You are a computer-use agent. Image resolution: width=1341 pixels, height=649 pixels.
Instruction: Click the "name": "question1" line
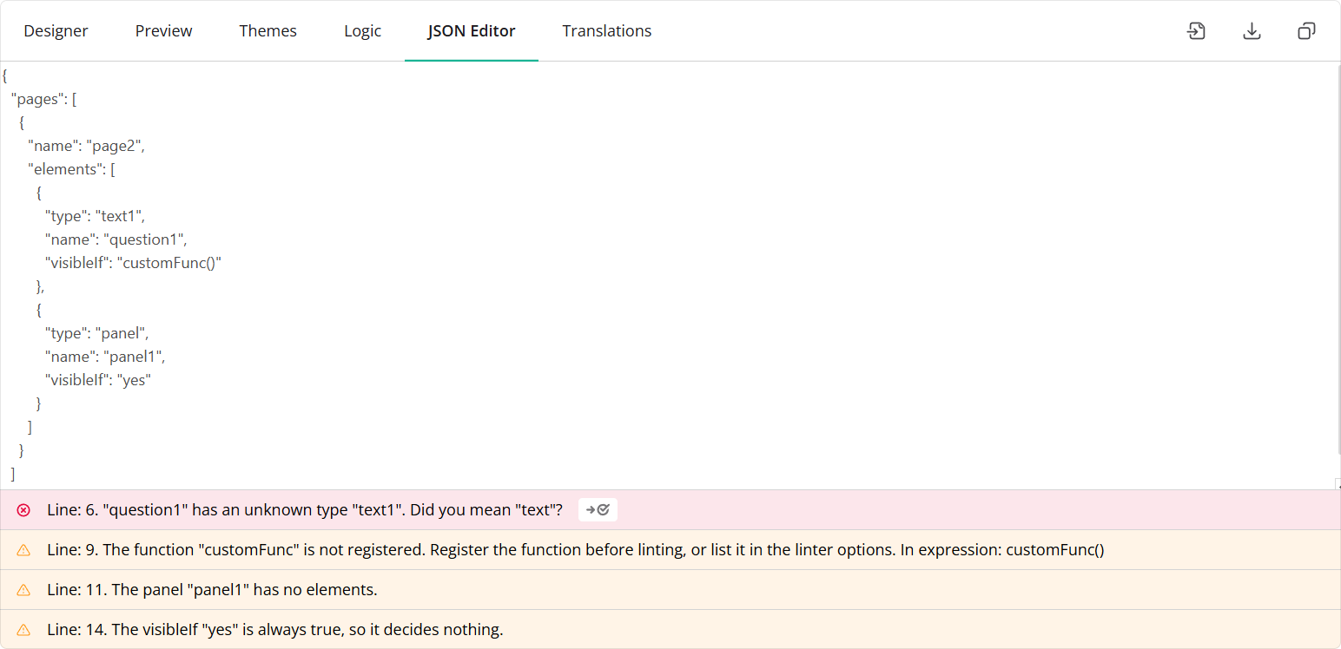click(116, 239)
